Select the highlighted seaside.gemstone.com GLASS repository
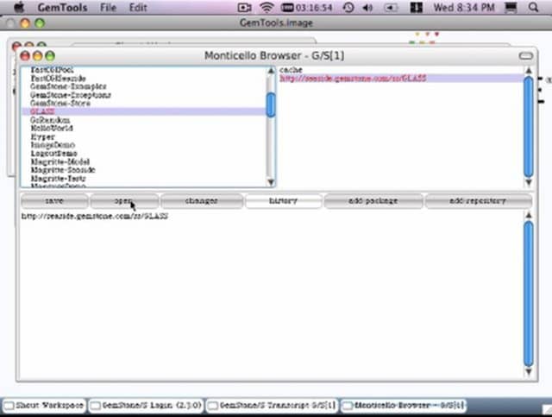Image resolution: width=552 pixels, height=417 pixels. point(401,79)
